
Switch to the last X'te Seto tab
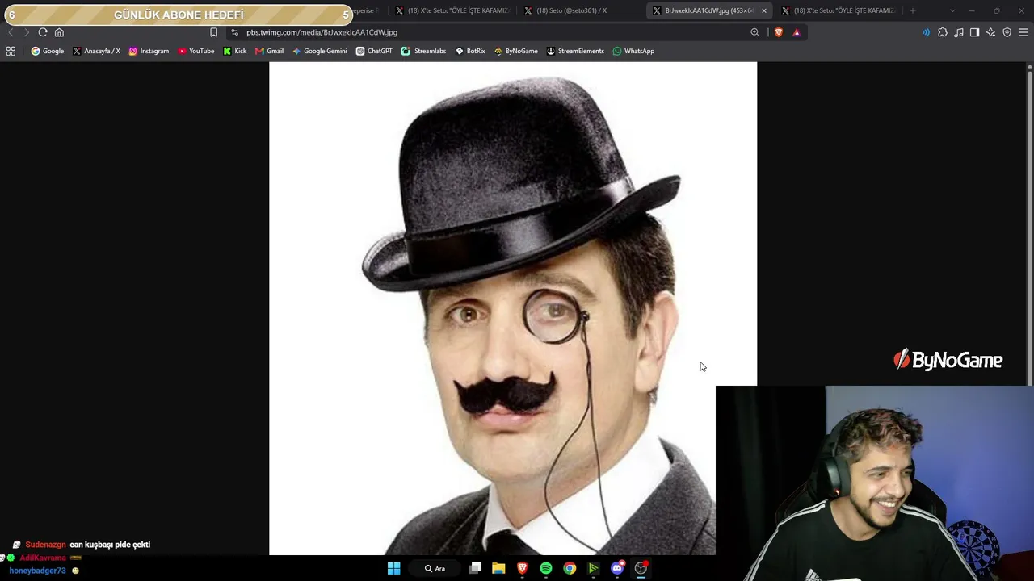[x=839, y=10]
